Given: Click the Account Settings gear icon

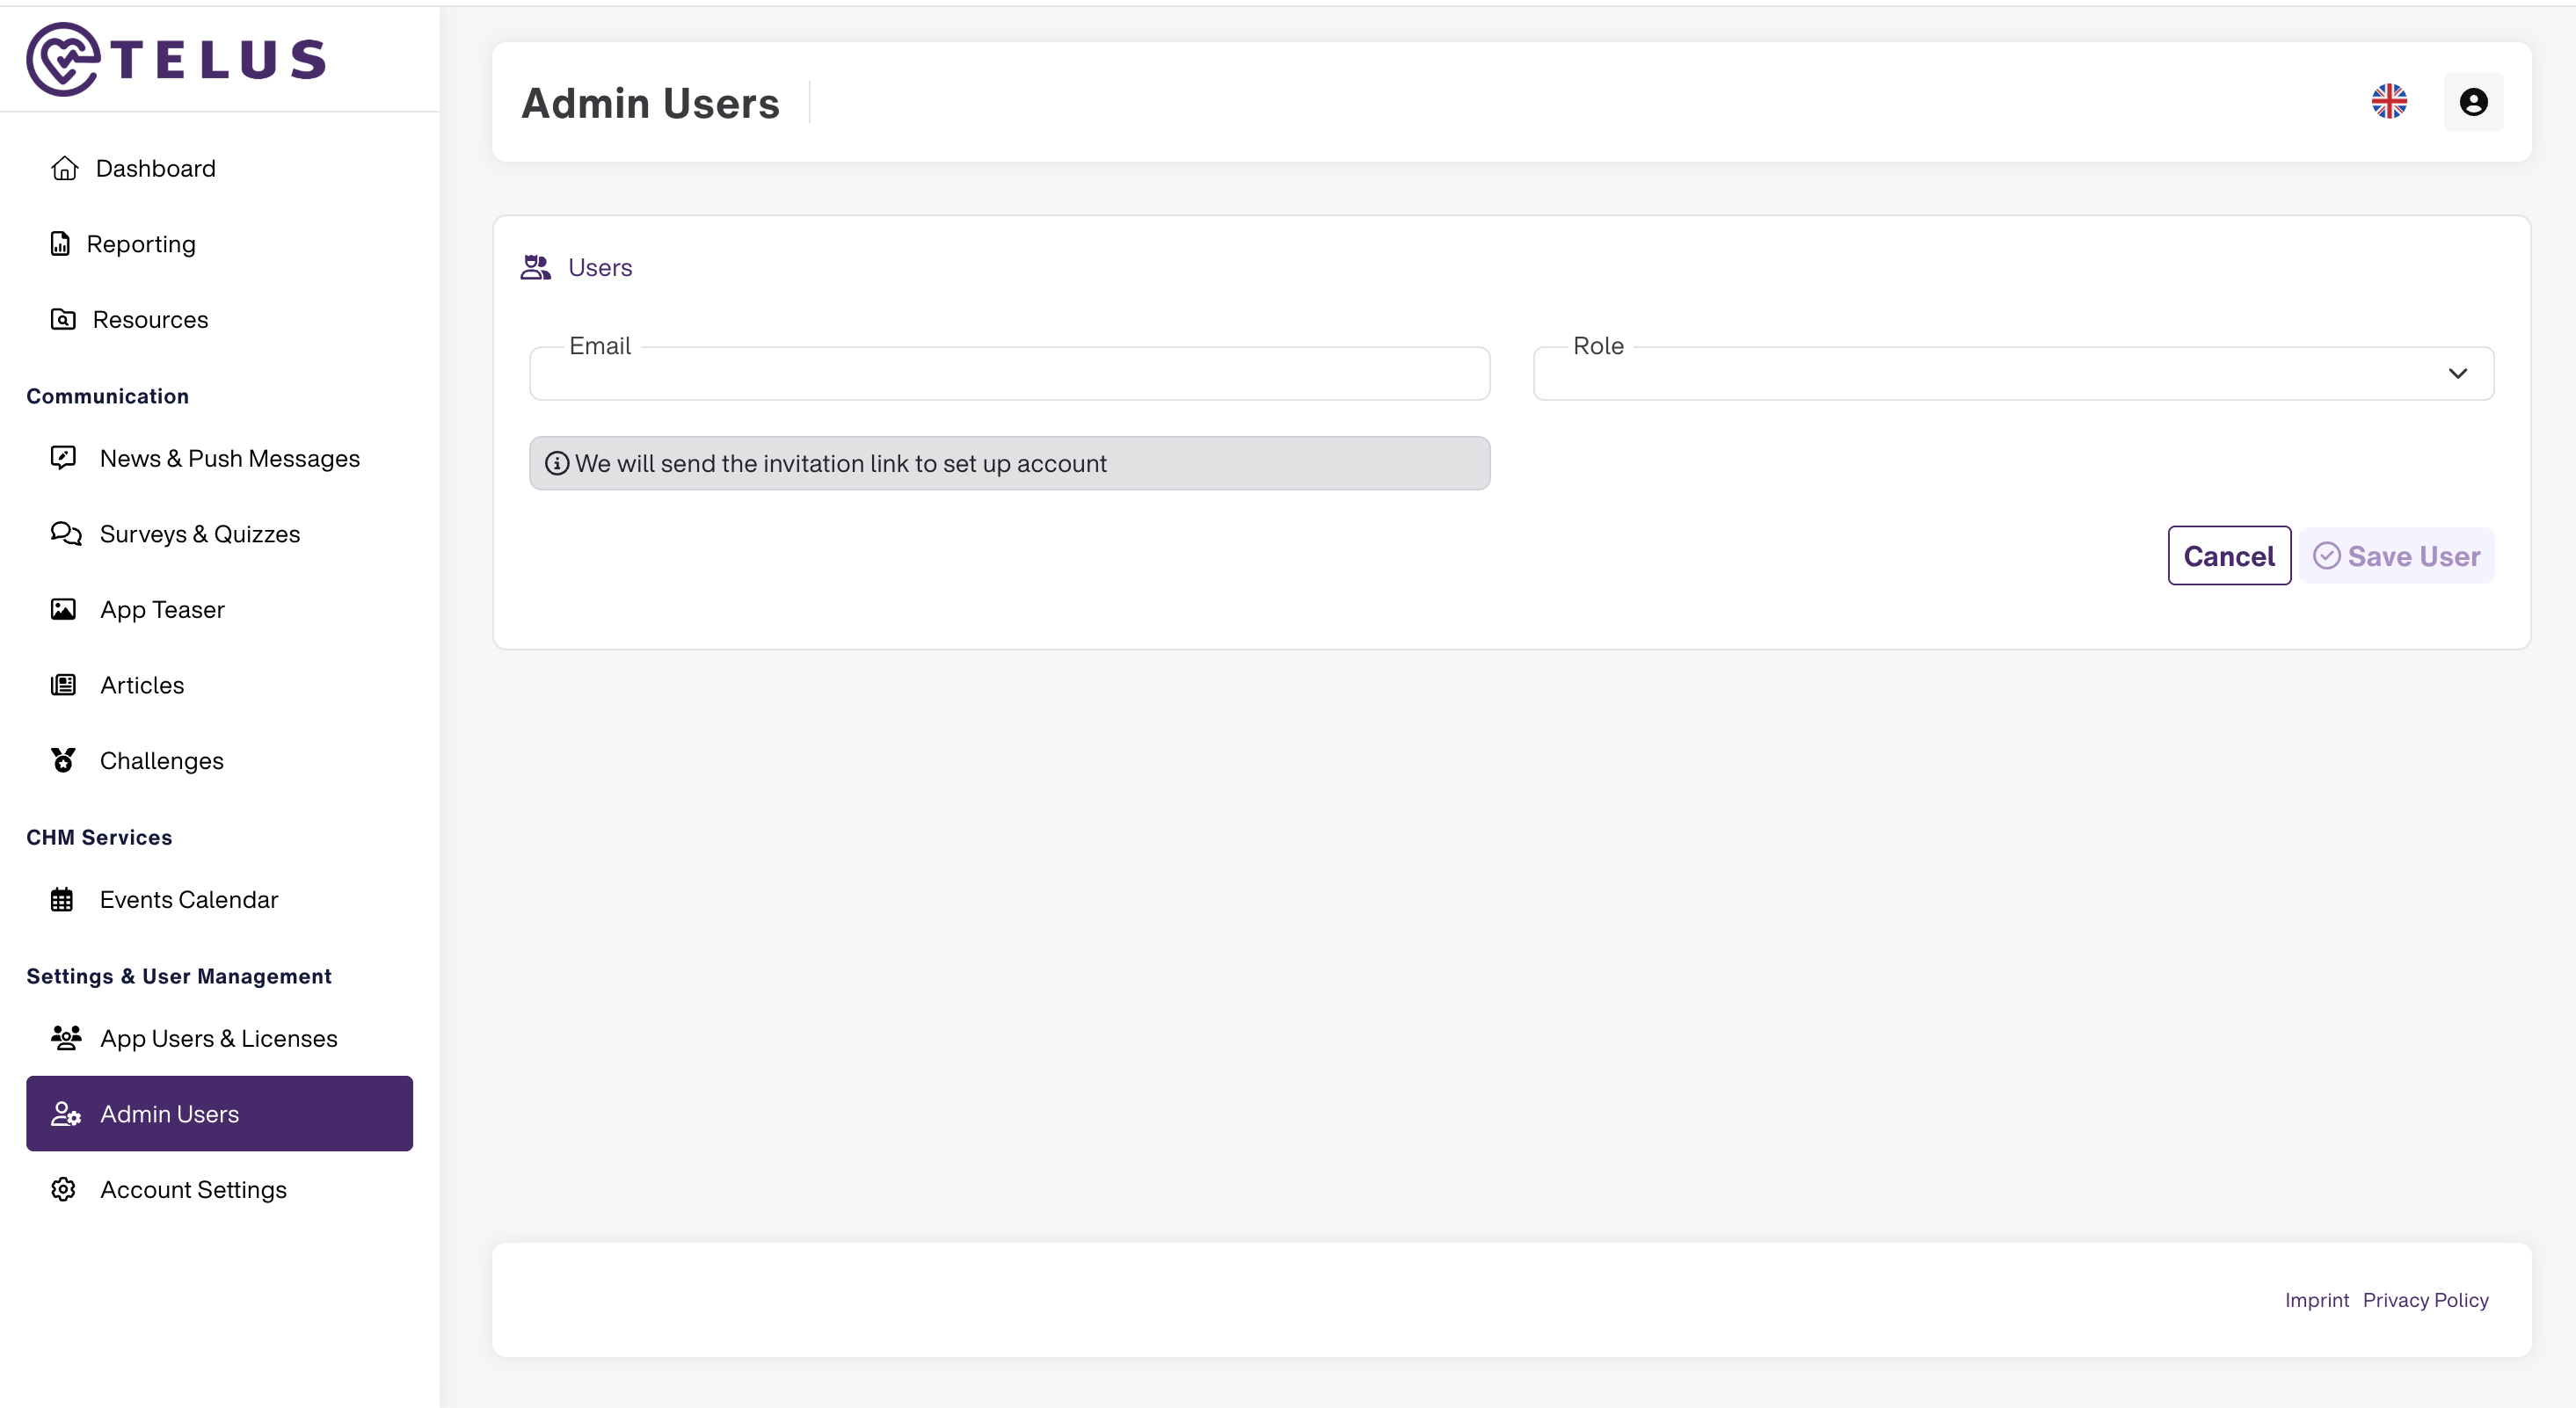Looking at the screenshot, I should 63,1189.
